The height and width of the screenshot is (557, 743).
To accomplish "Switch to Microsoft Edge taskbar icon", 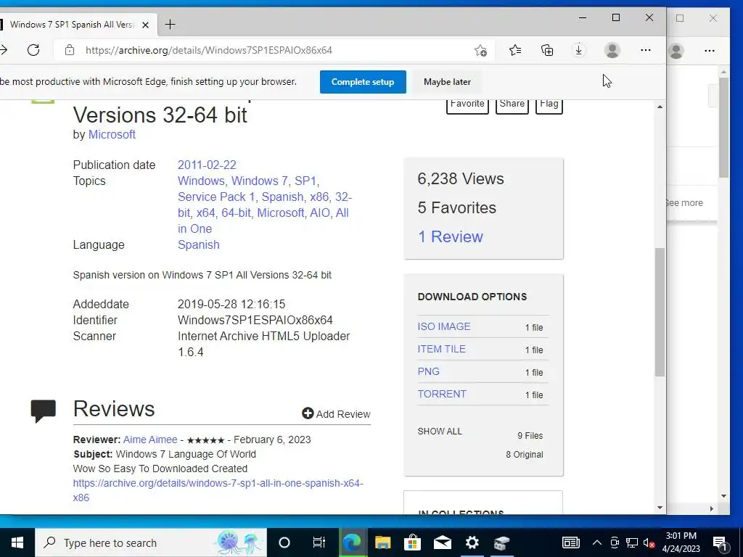I will pyautogui.click(x=352, y=542).
